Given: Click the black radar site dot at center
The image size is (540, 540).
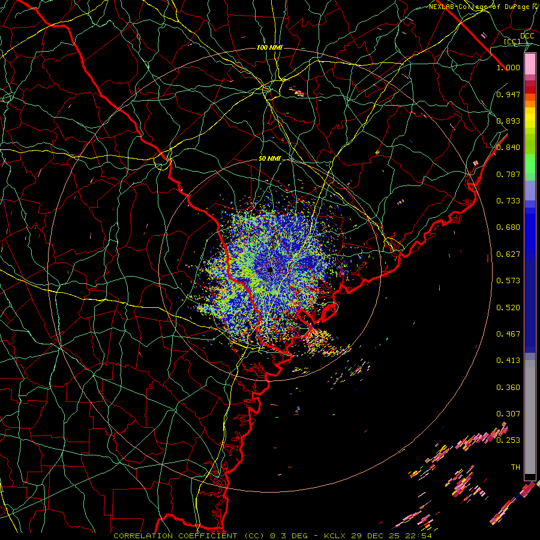Looking at the screenshot, I should pos(271,269).
